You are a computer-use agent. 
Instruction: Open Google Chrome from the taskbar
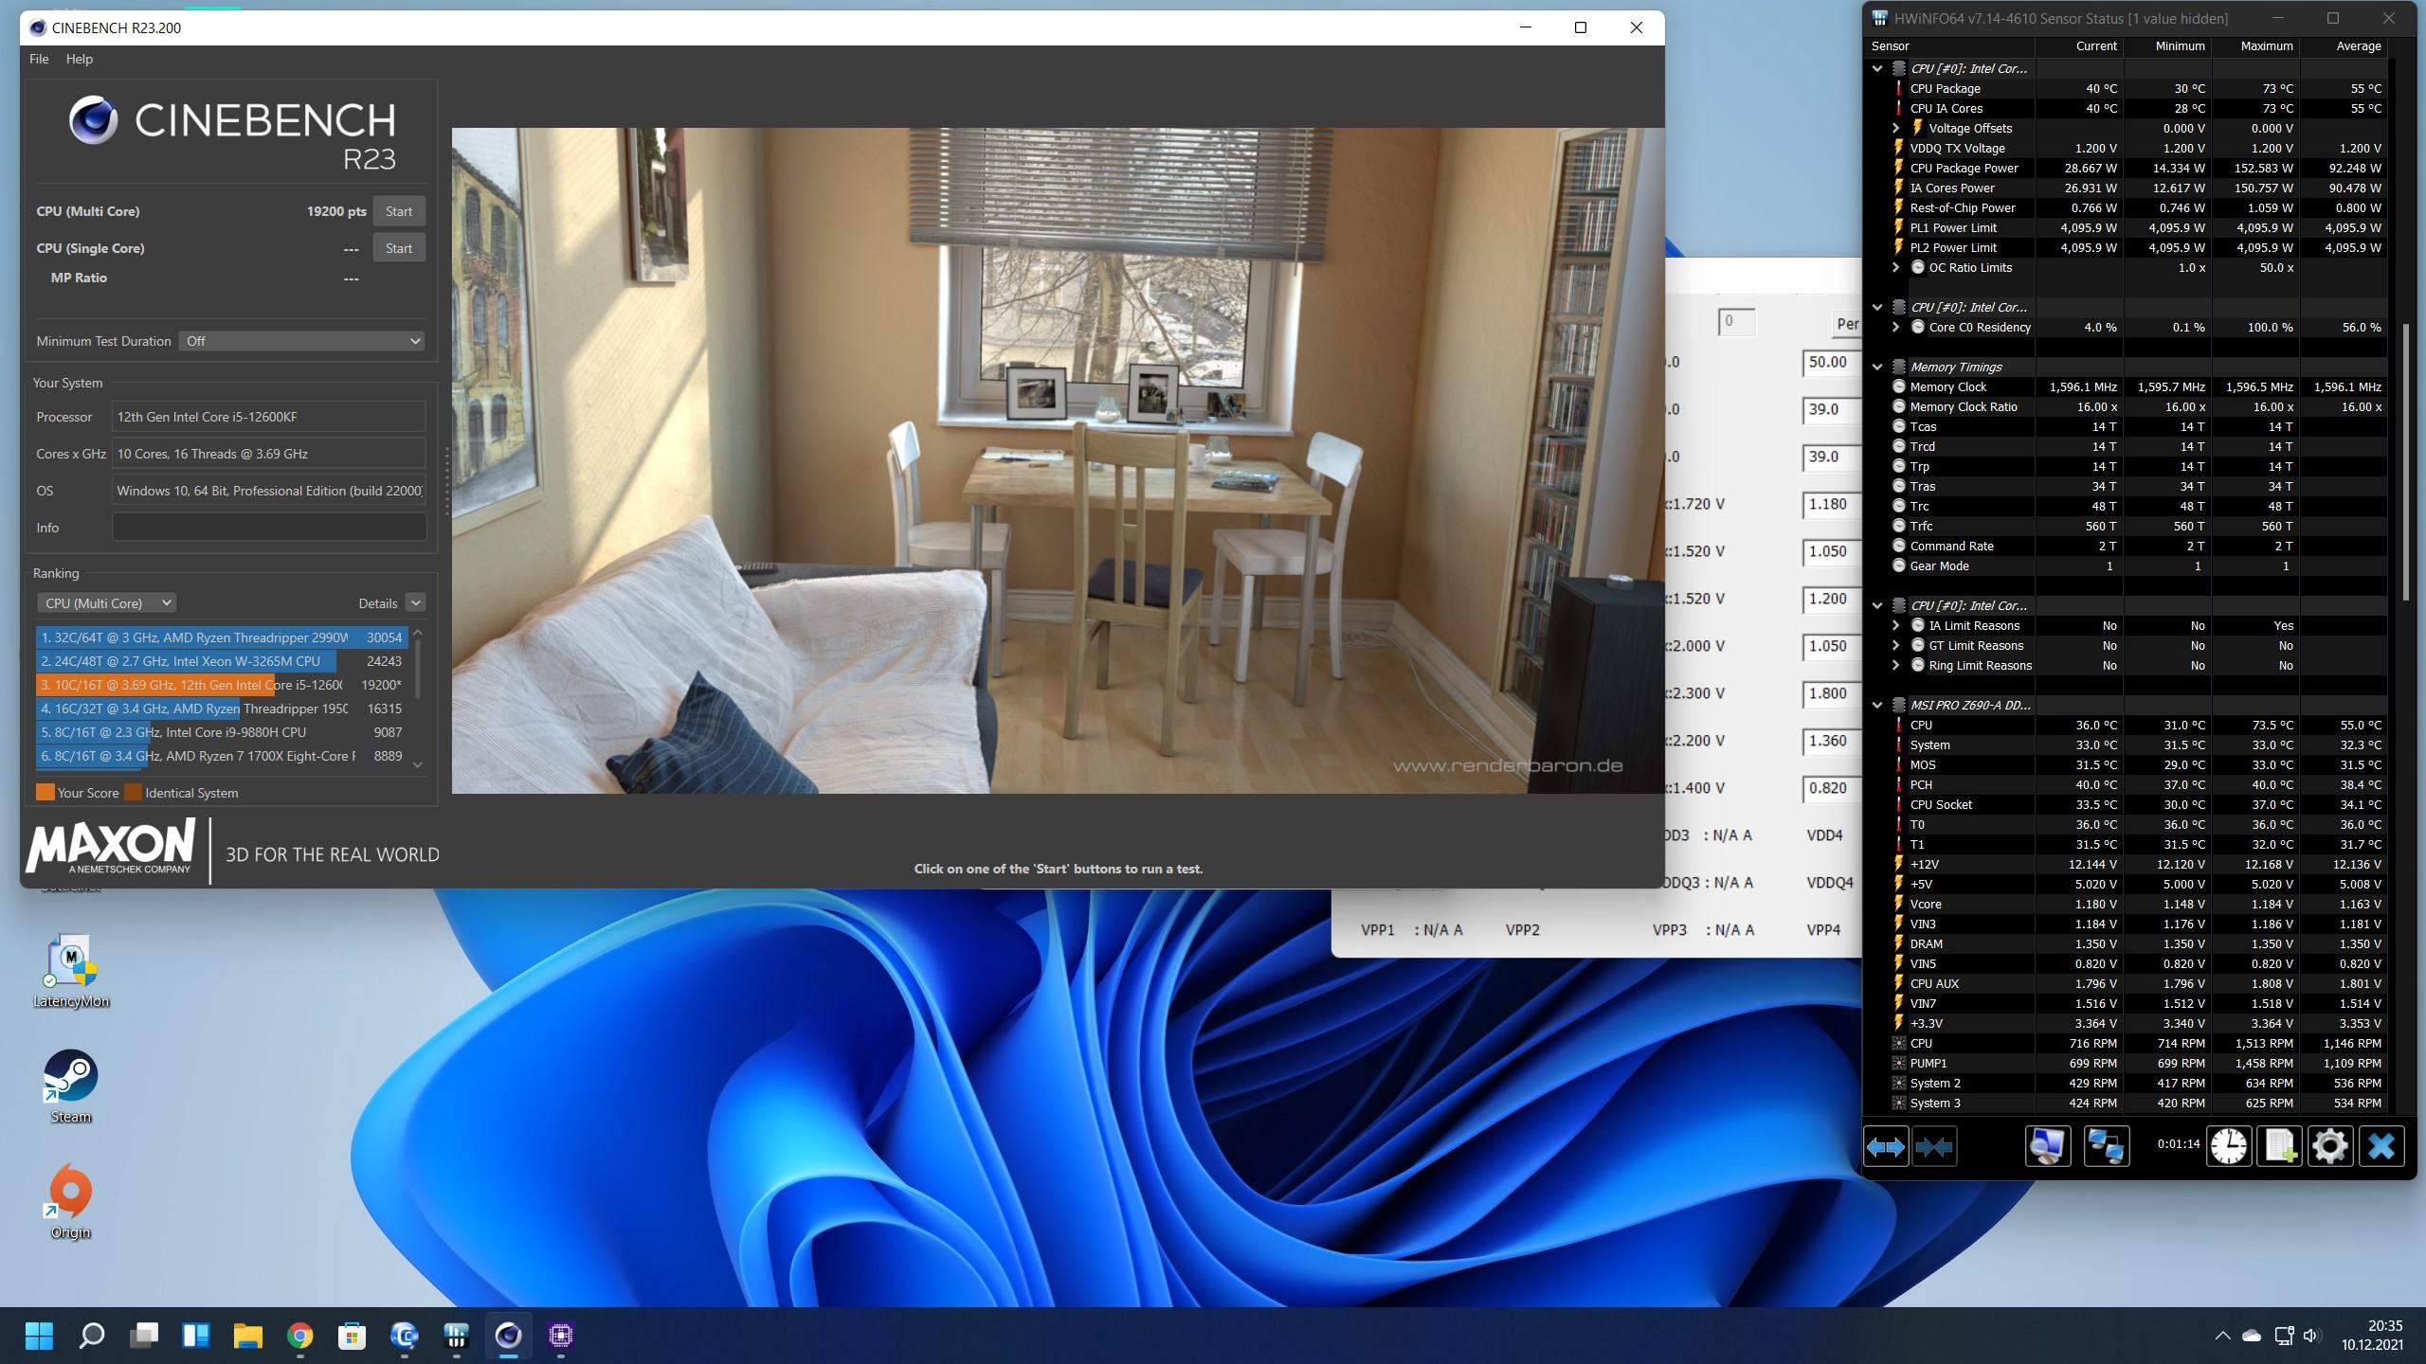299,1336
